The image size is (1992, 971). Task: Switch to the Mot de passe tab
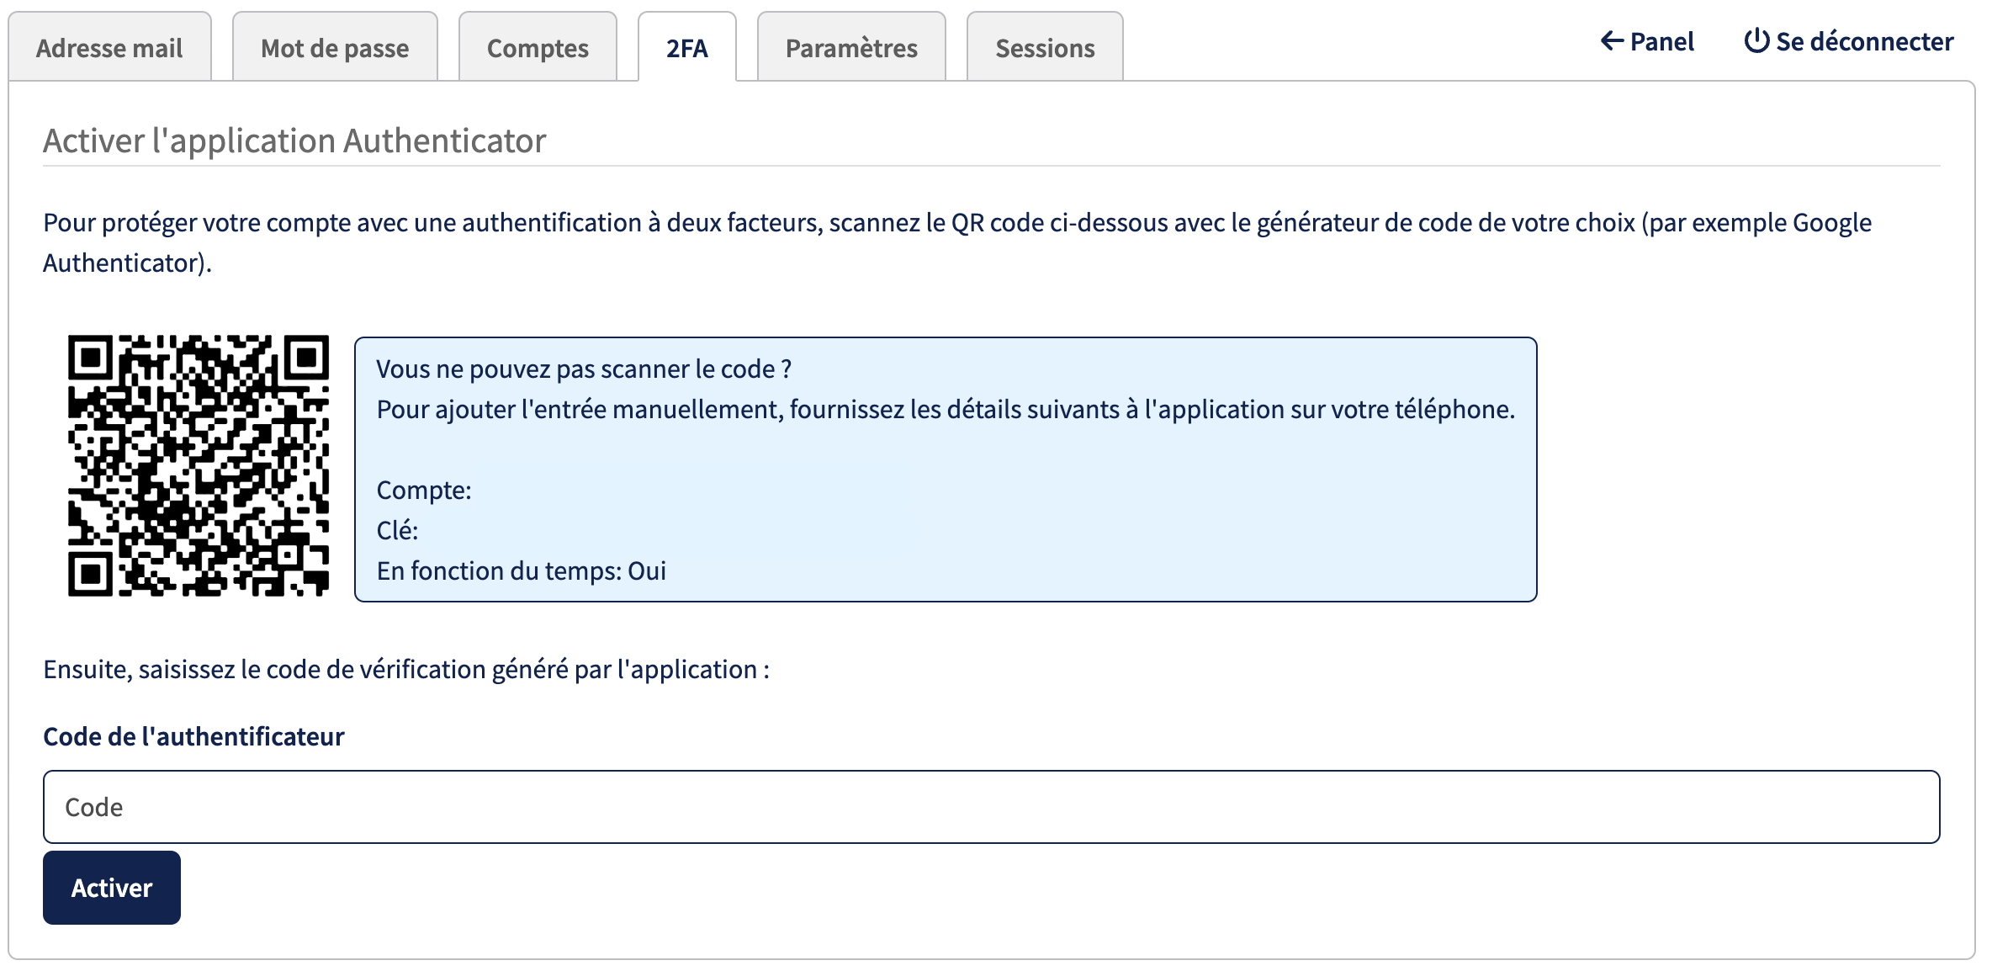[335, 47]
